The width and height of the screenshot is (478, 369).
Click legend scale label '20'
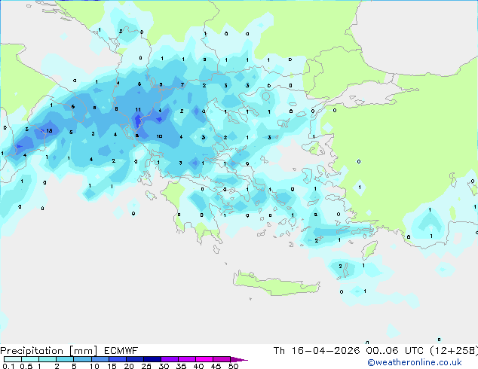(x=129, y=366)
